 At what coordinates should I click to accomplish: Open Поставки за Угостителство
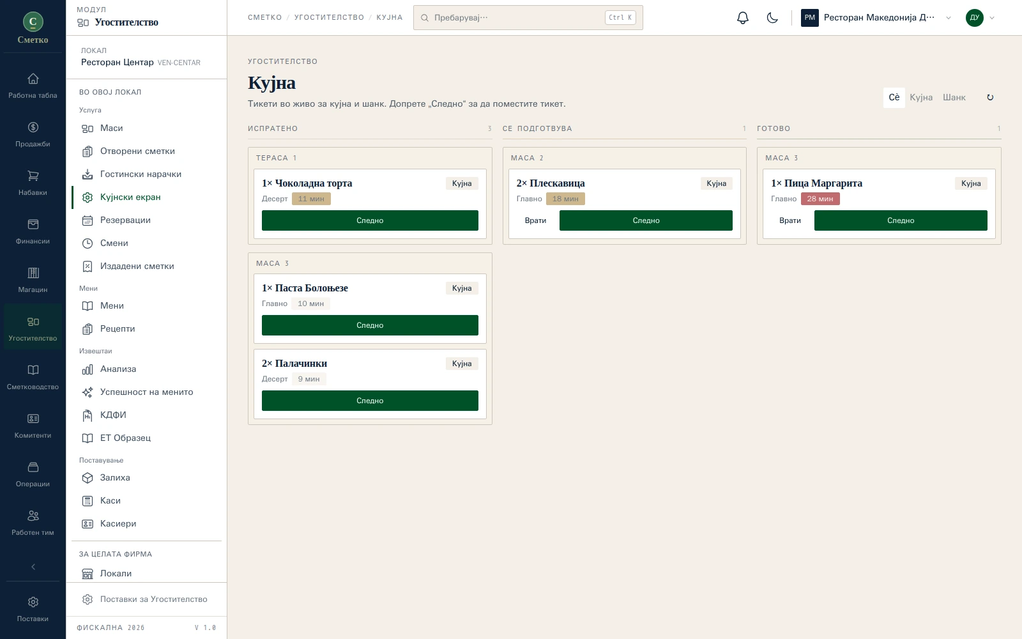pyautogui.click(x=146, y=599)
